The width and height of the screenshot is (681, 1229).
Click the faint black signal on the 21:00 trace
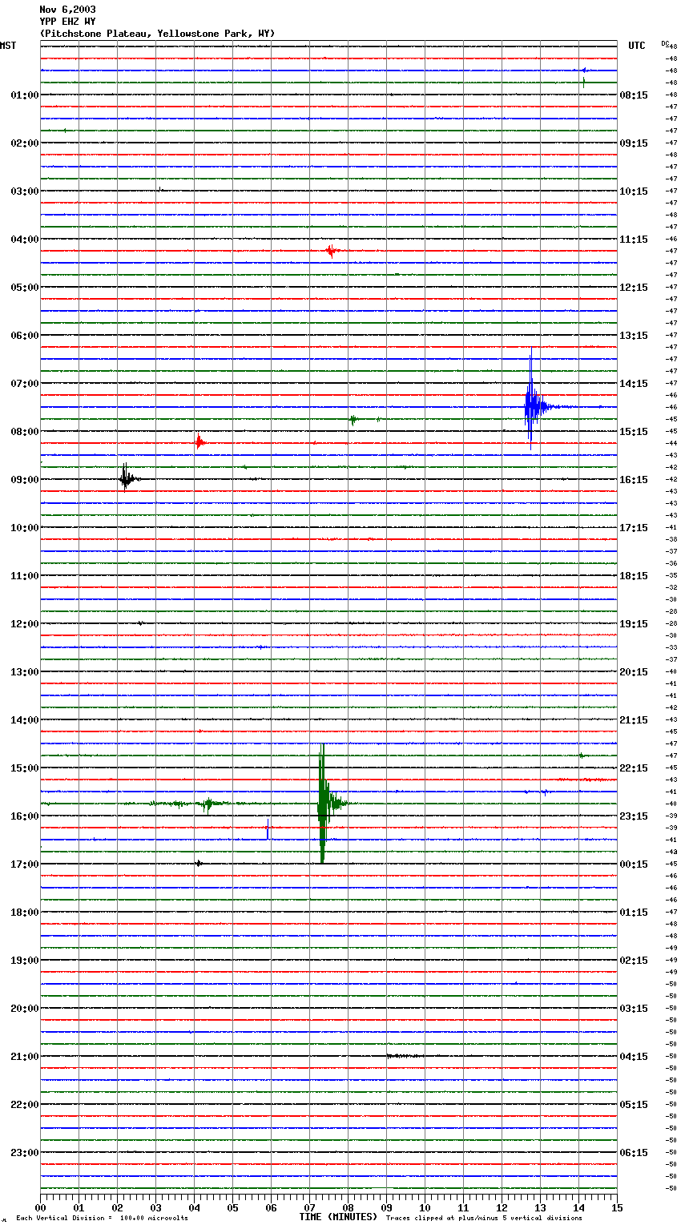405,1056
